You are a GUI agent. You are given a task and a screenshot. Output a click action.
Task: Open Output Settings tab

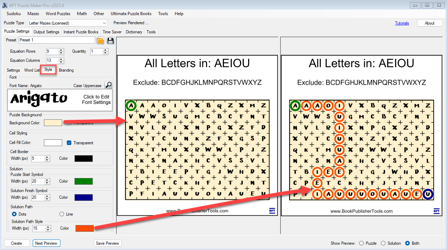[x=46, y=32]
